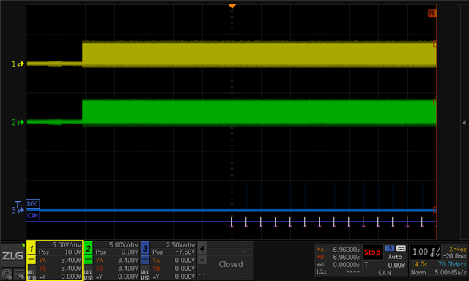Select the yellow channel 1 badge

[x=32, y=248]
